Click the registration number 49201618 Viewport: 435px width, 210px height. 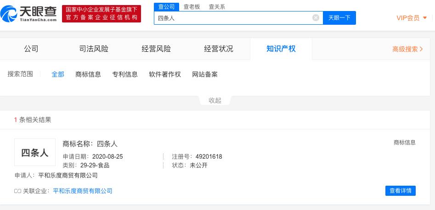[209, 156]
